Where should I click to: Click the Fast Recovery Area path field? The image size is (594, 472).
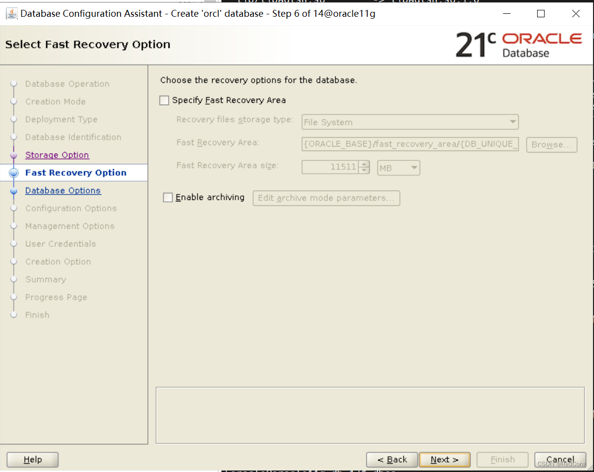click(x=410, y=144)
